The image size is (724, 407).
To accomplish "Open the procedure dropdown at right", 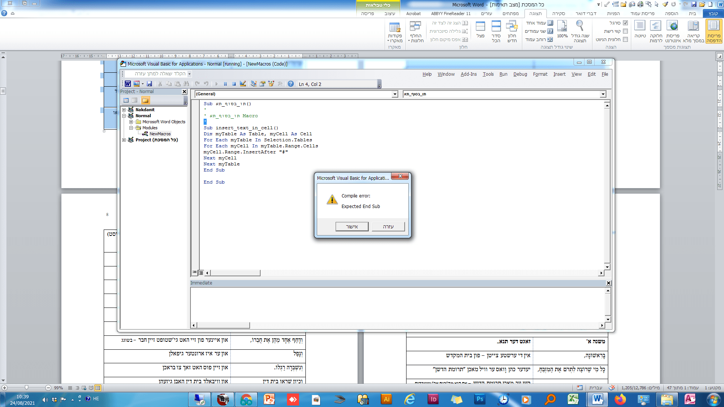I will point(603,94).
